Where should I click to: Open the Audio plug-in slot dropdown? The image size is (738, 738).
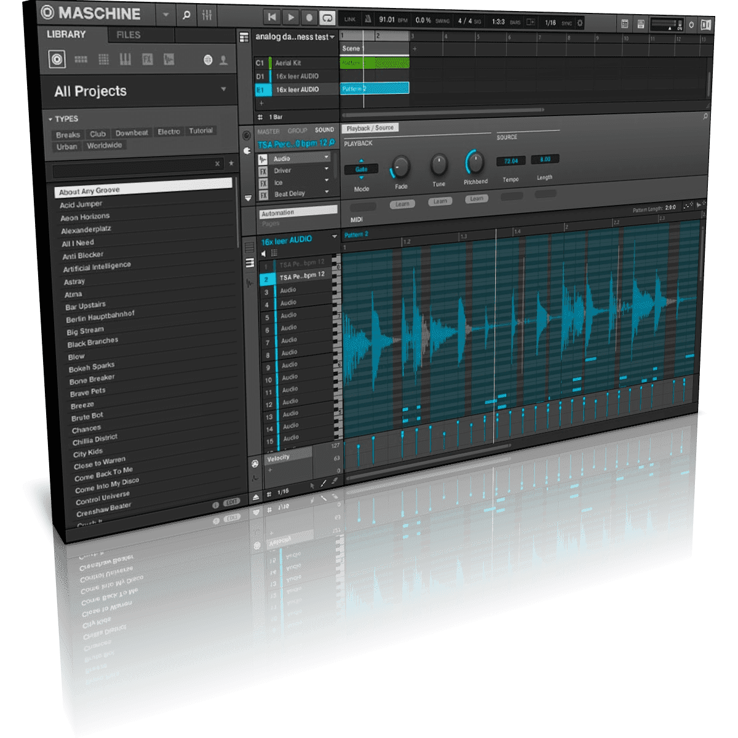coord(327,157)
